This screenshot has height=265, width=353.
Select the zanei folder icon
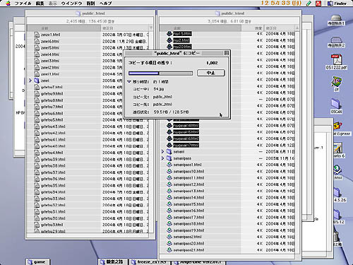click(37, 81)
